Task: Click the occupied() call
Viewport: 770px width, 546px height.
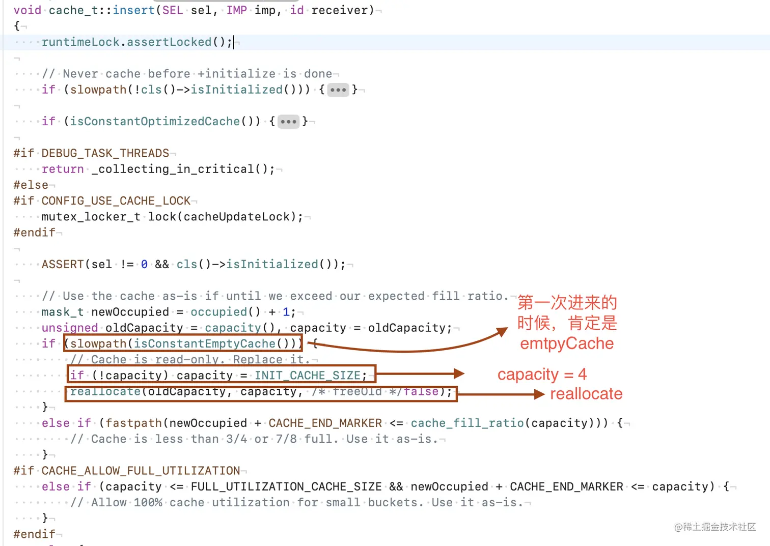Action: click(x=226, y=312)
